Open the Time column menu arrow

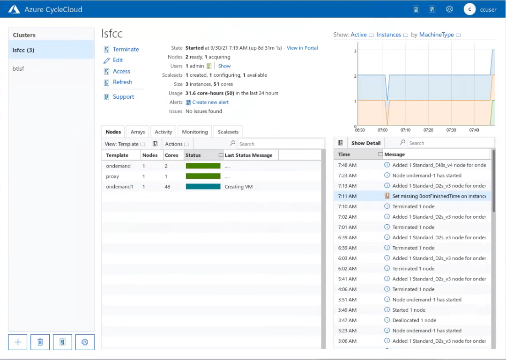coord(380,154)
